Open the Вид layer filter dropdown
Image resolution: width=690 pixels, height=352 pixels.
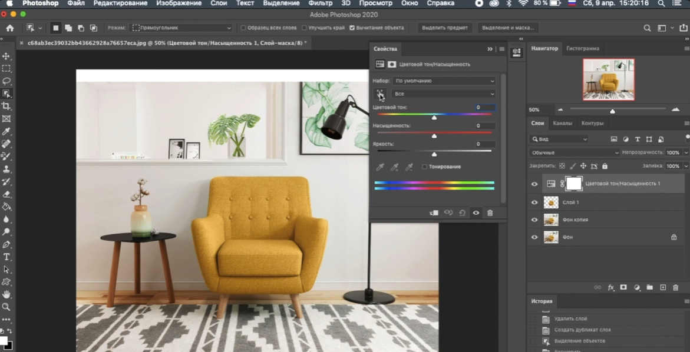point(559,140)
